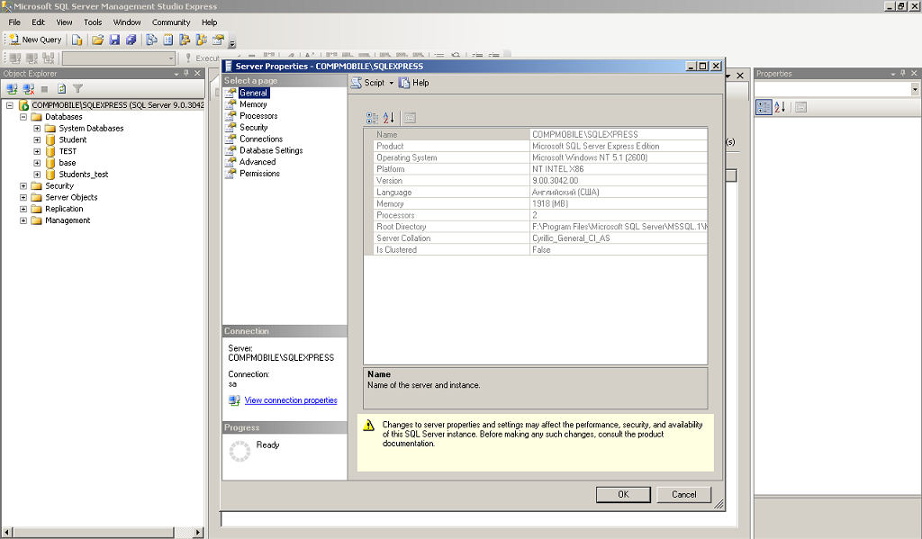922x539 pixels.
Task: Click the Filter funnel in Object Explorer
Action: pyautogui.click(x=77, y=89)
